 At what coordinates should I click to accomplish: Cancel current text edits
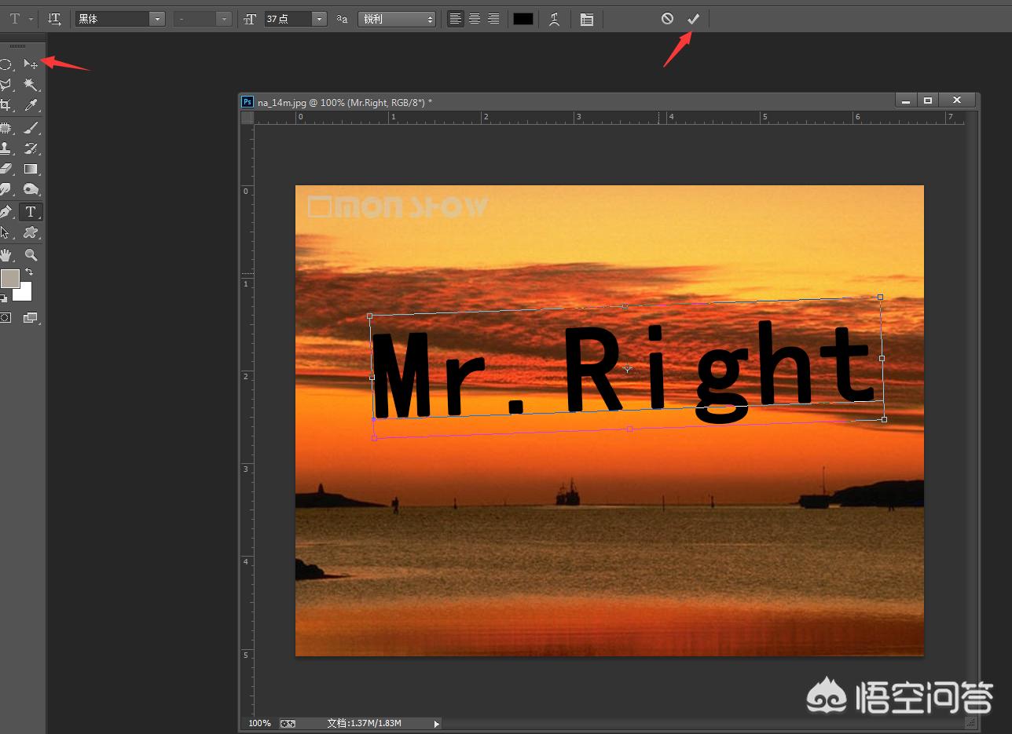pos(667,19)
